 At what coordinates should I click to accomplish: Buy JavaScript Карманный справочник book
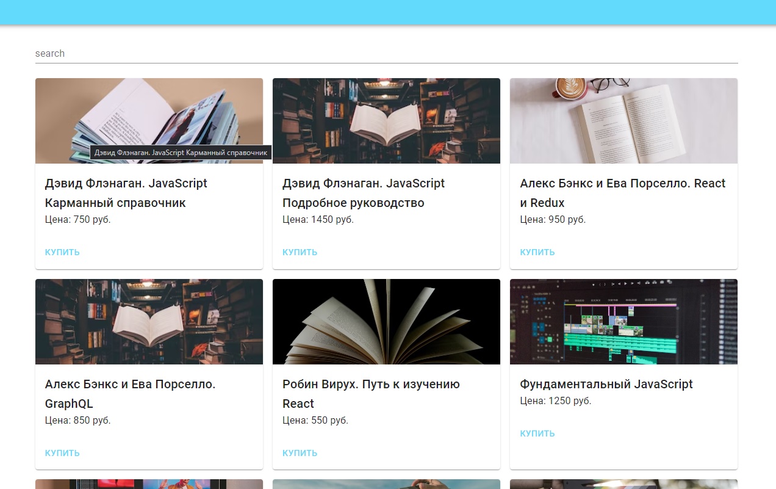62,252
